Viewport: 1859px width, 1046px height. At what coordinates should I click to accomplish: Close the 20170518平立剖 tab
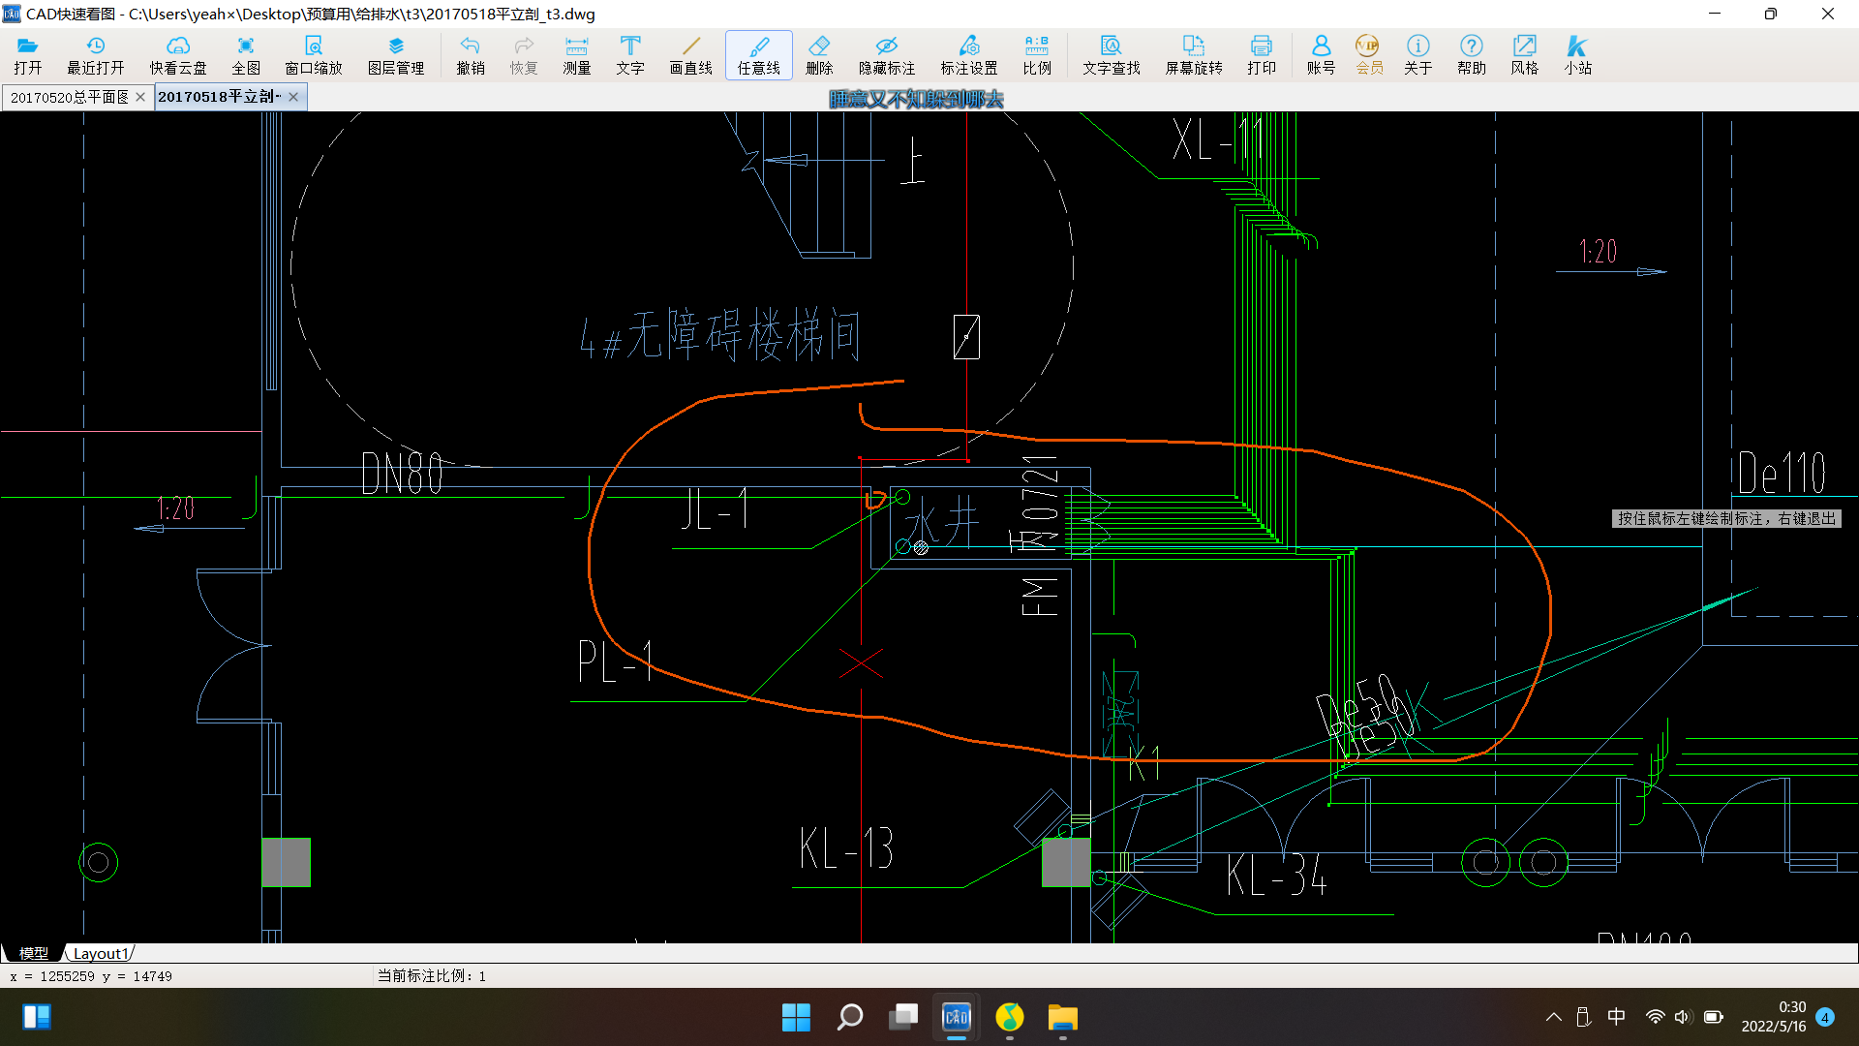pos(293,97)
